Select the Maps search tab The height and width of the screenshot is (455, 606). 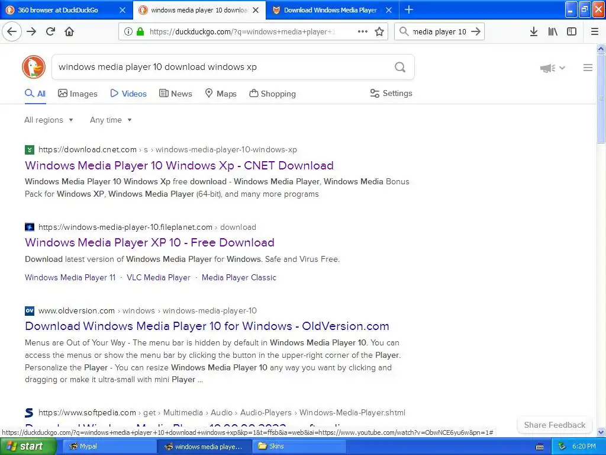coord(221,94)
